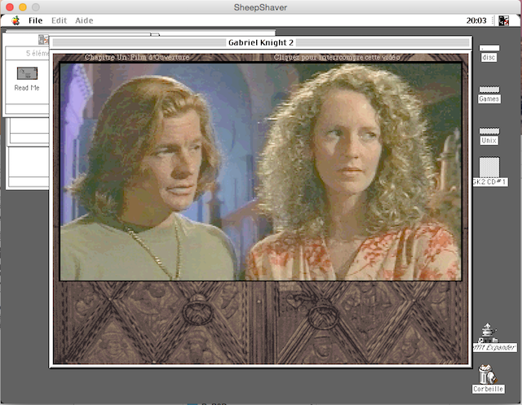This screenshot has height=405, width=522.
Task: Click the SheepShaver window close button
Action: tap(10, 7)
